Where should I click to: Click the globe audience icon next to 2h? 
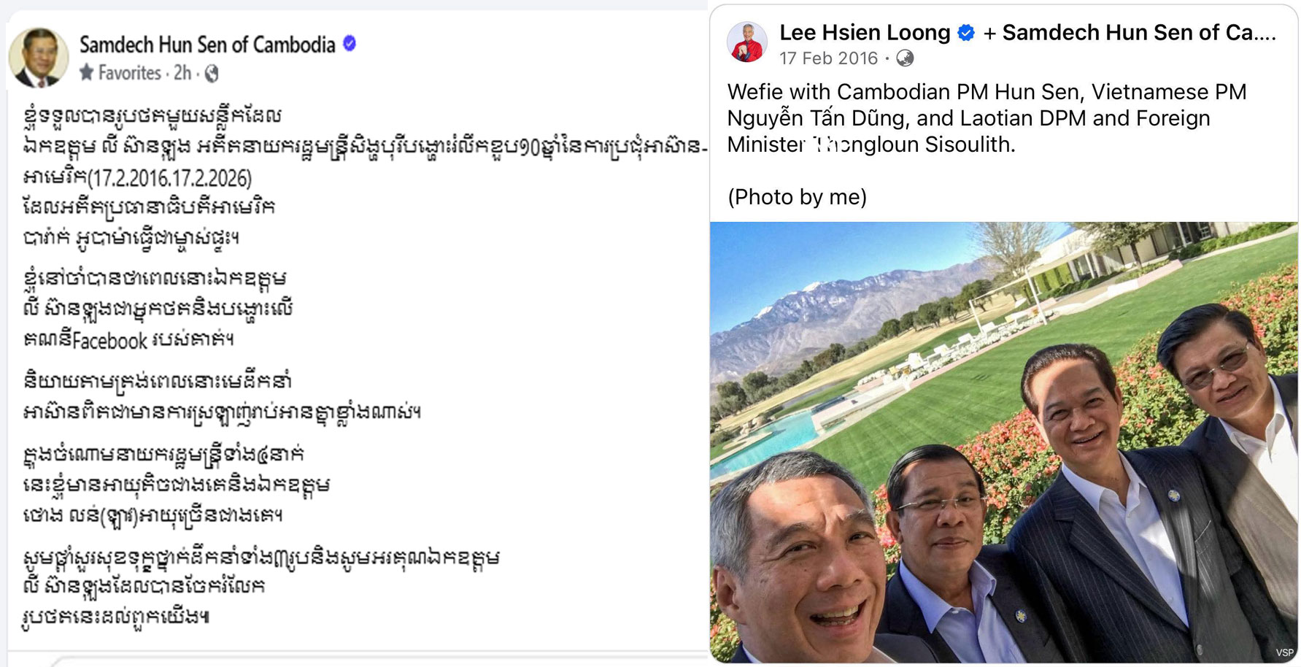(212, 73)
